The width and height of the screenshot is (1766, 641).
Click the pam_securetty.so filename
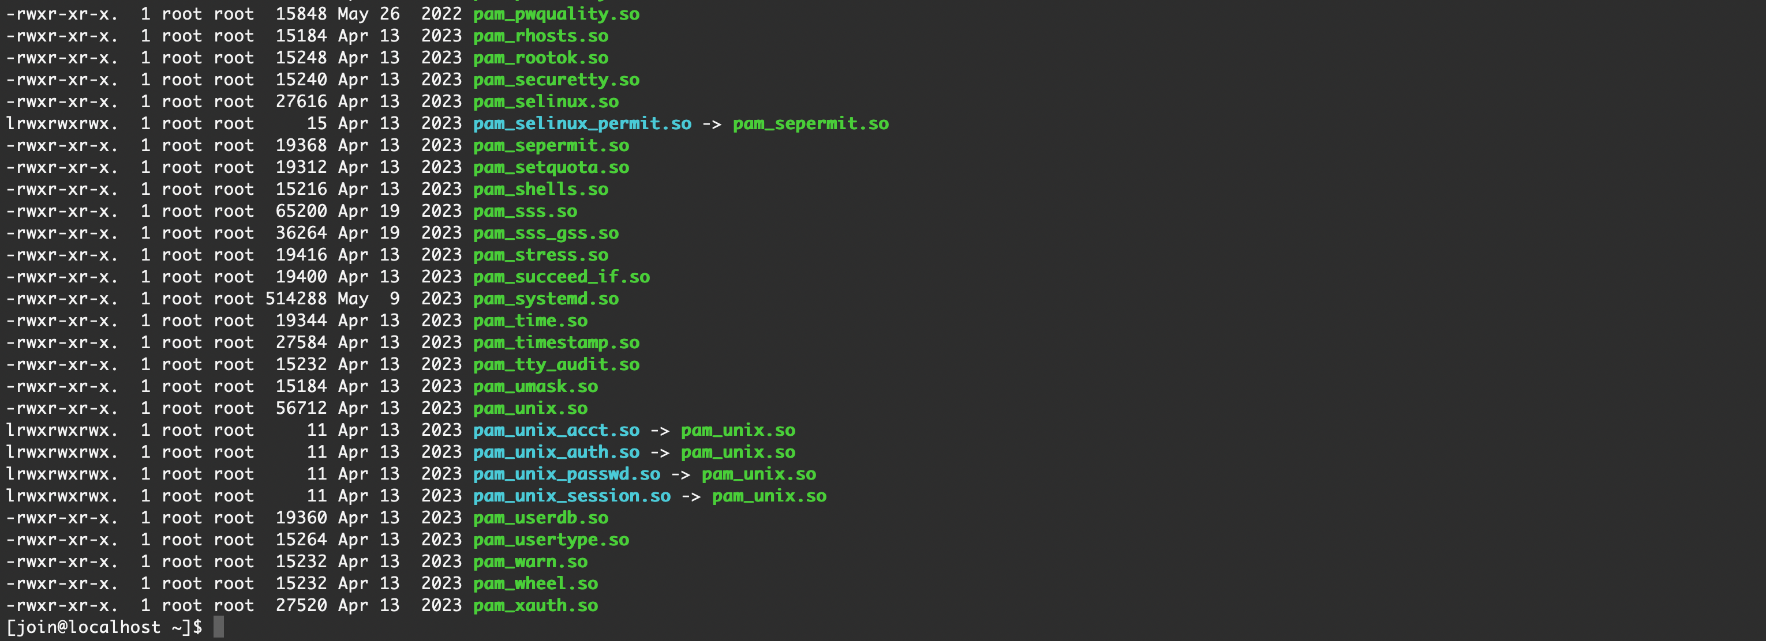tap(556, 80)
